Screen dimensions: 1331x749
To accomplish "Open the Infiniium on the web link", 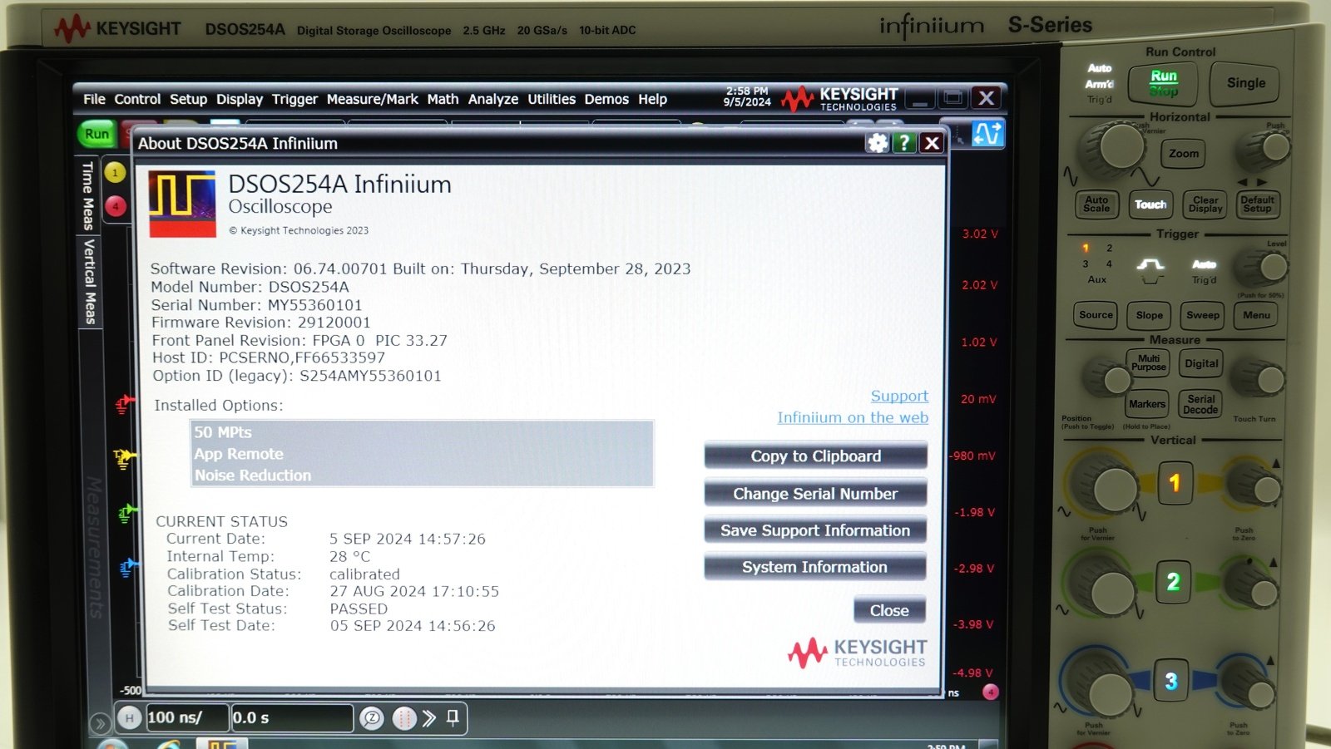I will tap(853, 417).
